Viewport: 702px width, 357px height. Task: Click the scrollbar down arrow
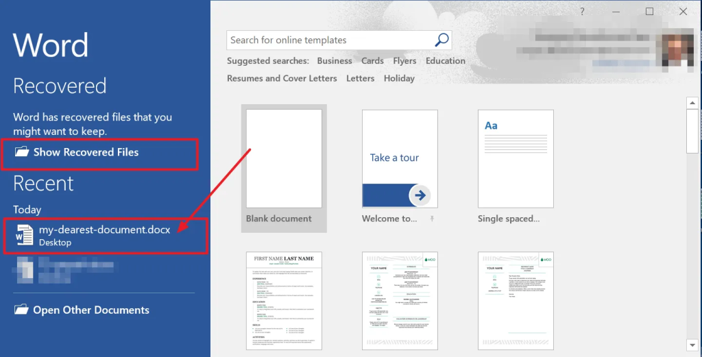[x=692, y=345]
